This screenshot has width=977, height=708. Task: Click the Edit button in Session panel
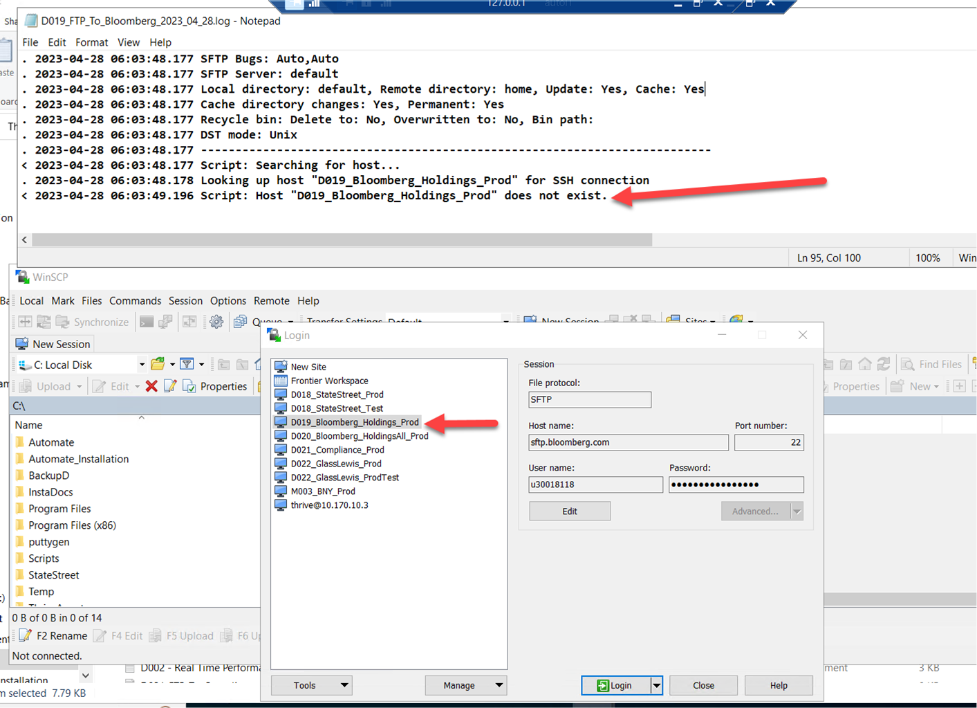[x=569, y=511]
